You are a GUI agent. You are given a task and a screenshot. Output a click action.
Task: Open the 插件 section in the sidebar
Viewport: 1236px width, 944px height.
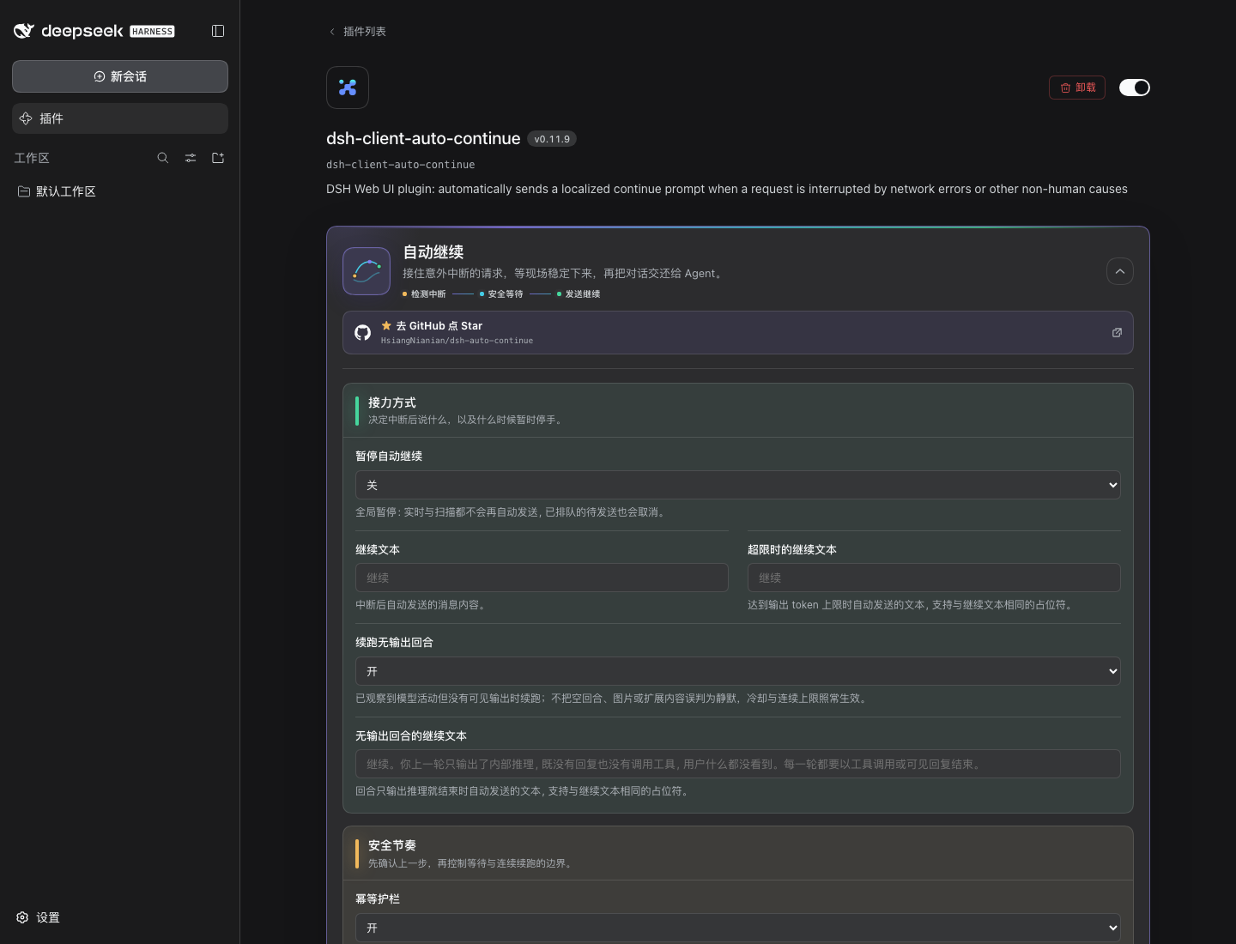point(120,118)
